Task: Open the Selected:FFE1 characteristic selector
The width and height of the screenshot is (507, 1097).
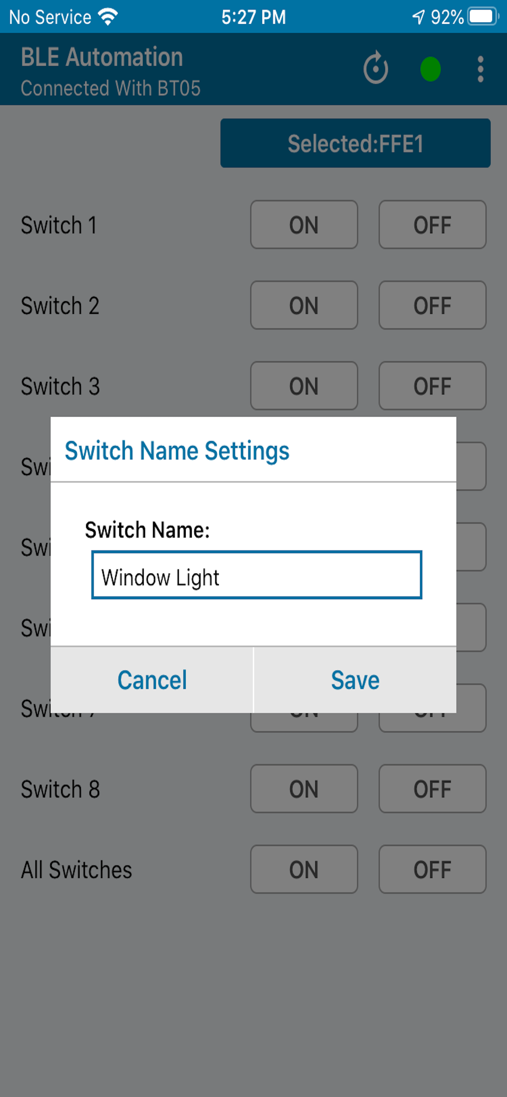Action: coord(355,143)
